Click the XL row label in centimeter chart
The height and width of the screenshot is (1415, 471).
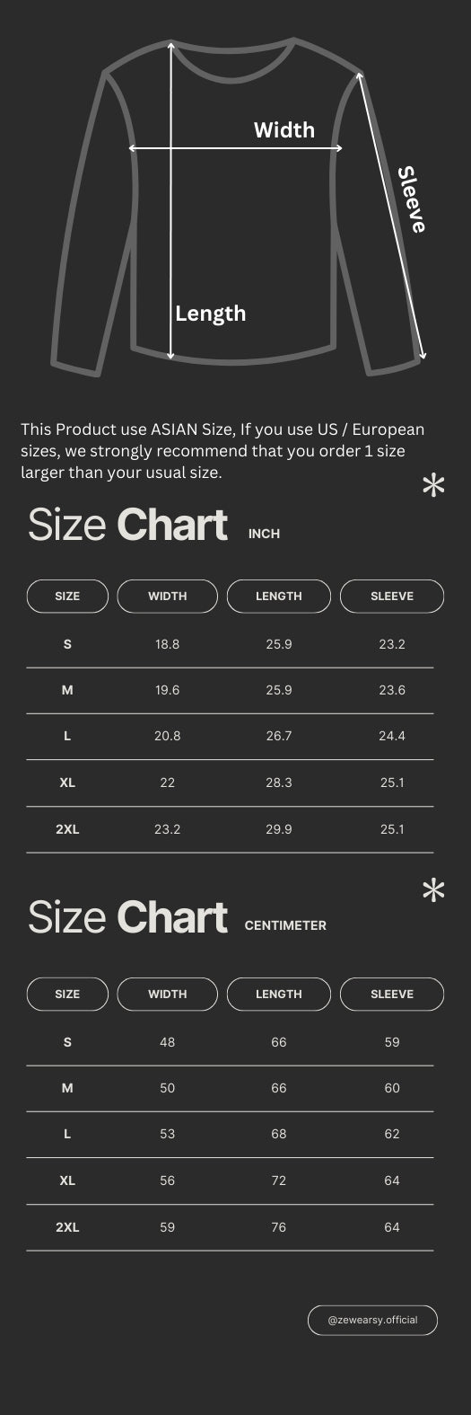67,1181
